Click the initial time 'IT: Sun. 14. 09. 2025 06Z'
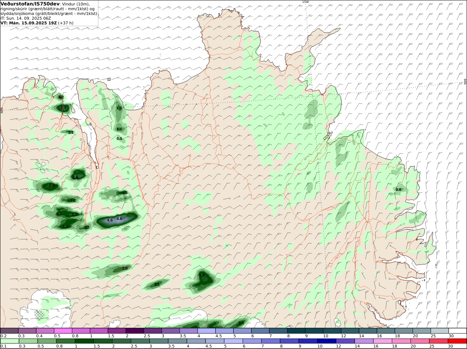The width and height of the screenshot is (467, 349). [26, 18]
